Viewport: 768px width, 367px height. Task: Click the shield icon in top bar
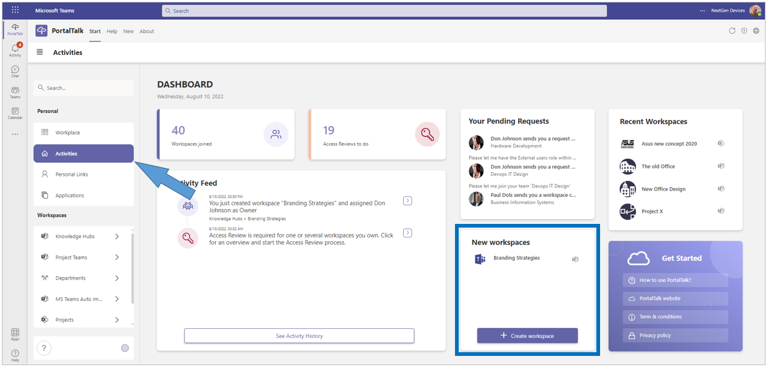(x=744, y=31)
